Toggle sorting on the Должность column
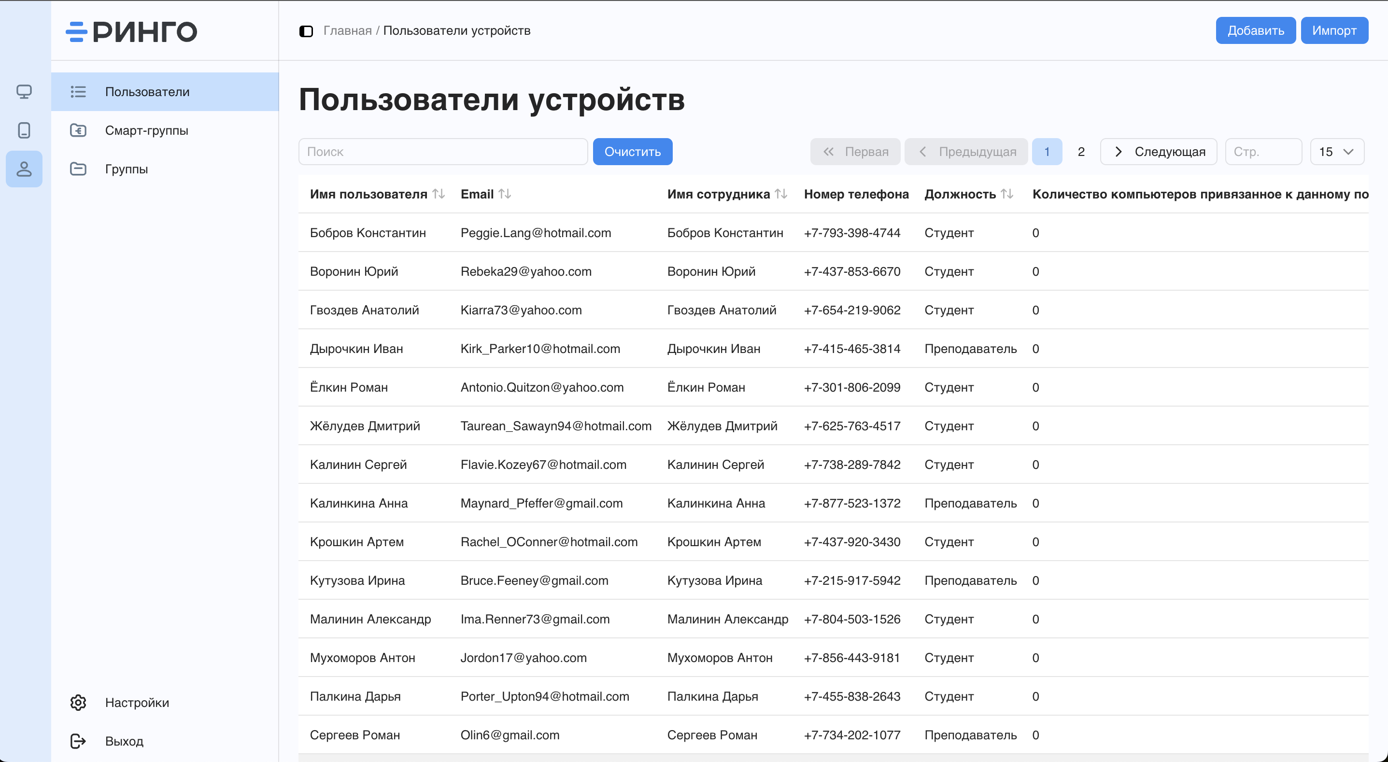 click(x=1007, y=194)
